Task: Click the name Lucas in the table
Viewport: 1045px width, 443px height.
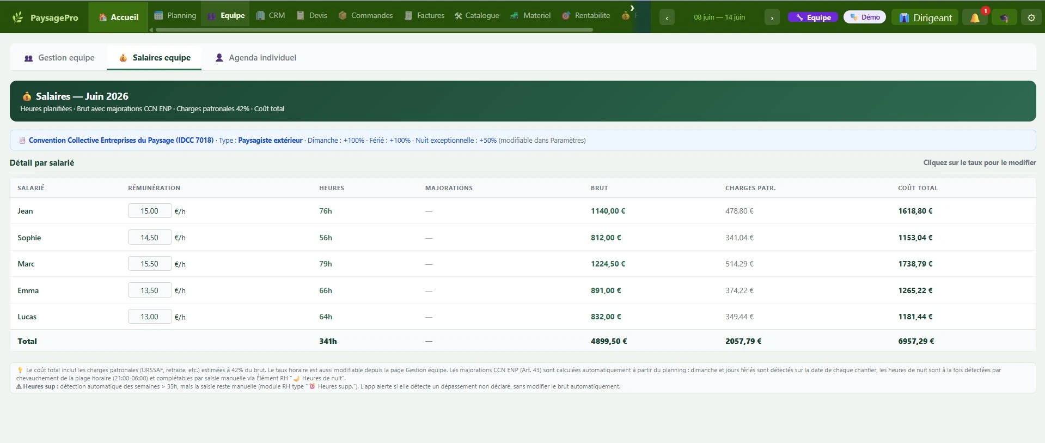Action: point(27,317)
